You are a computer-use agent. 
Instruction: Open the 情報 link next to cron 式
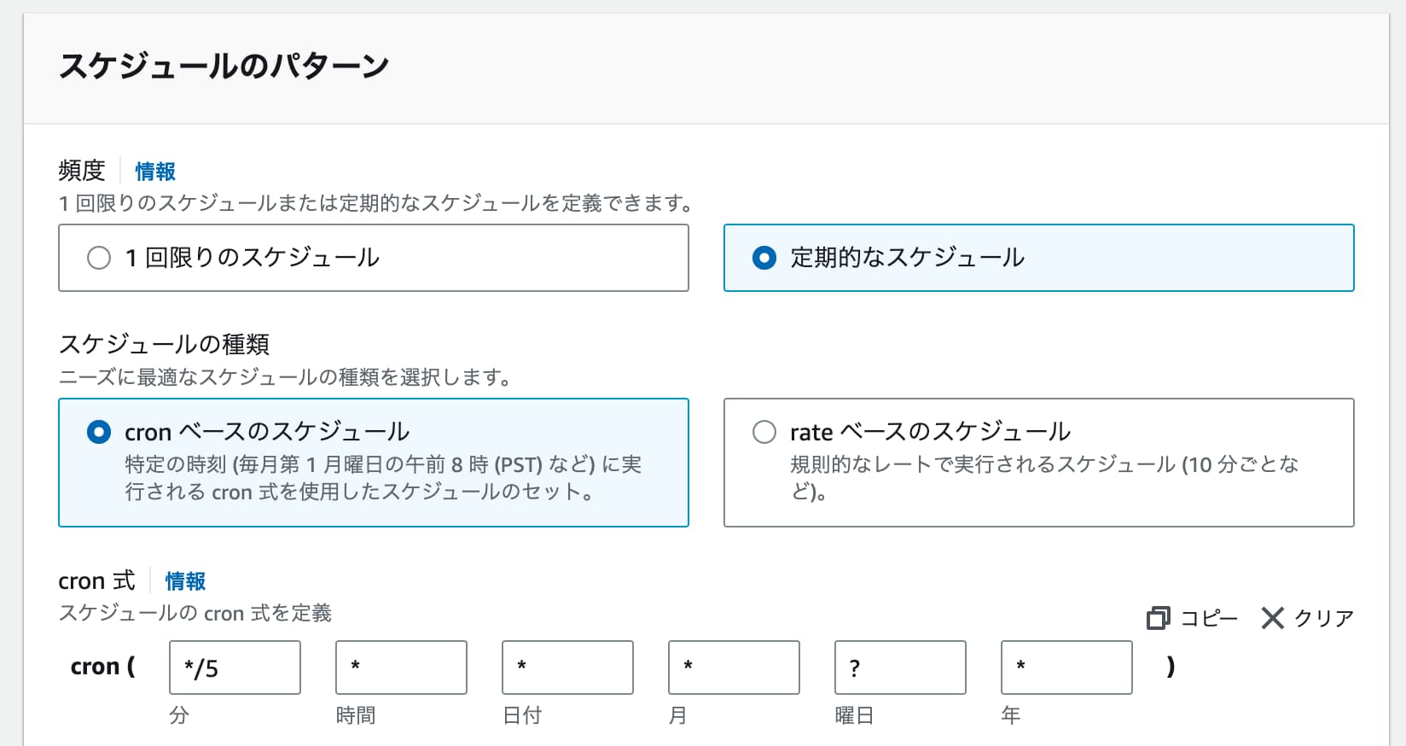[185, 581]
